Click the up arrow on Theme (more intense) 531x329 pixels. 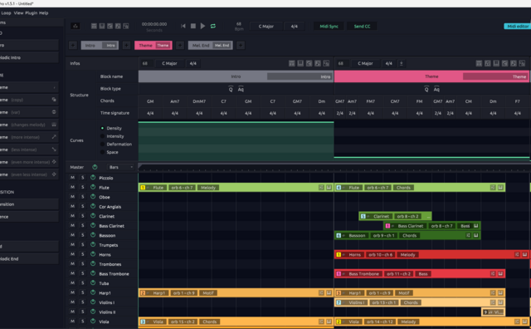[54, 137]
